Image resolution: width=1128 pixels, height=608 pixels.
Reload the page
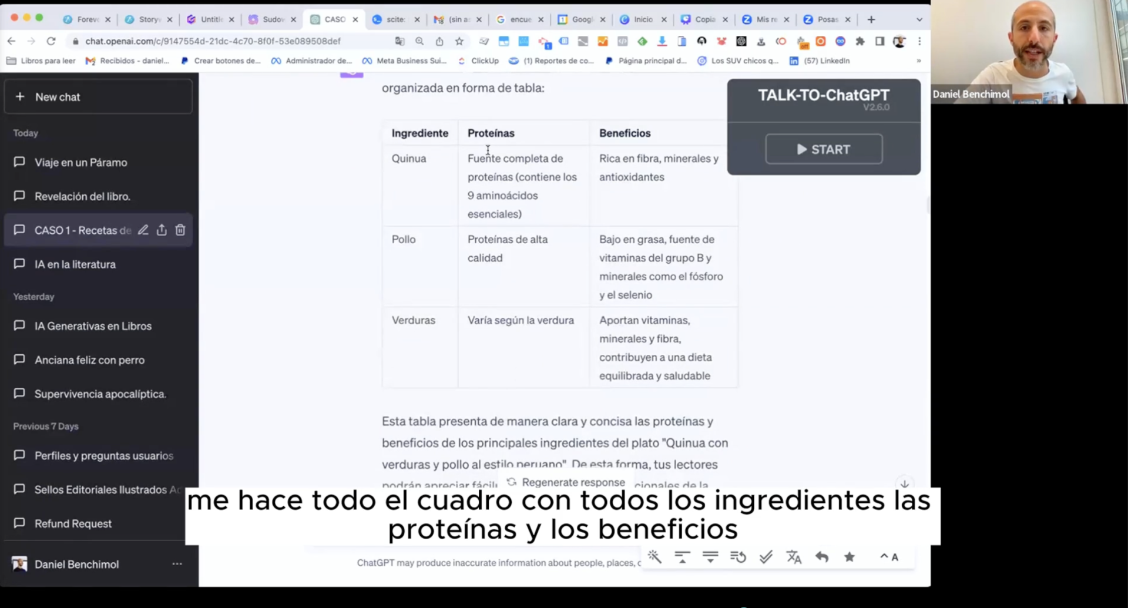pyautogui.click(x=51, y=41)
